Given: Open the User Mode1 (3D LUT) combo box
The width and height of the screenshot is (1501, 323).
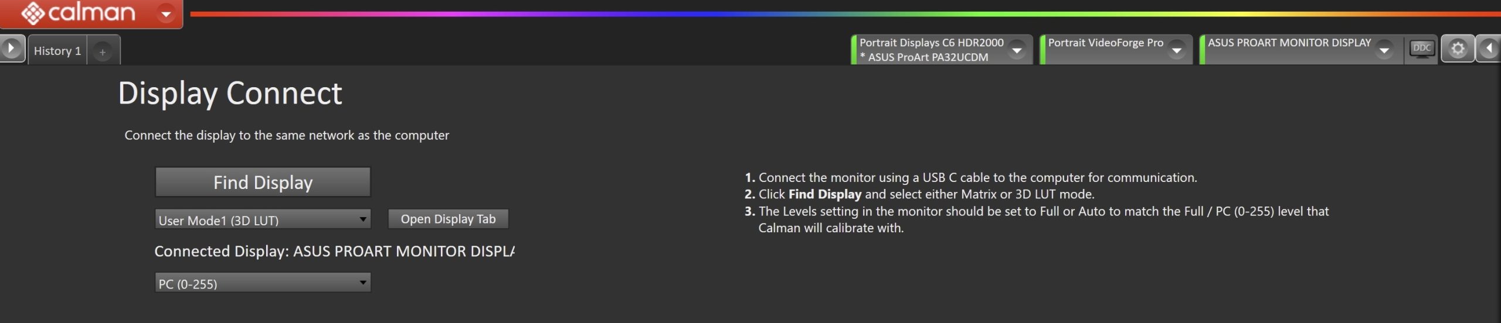Looking at the screenshot, I should tap(262, 220).
